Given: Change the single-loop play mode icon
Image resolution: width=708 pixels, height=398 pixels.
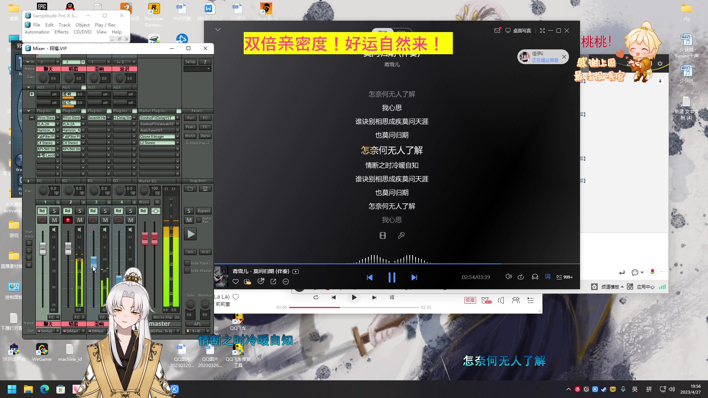Looking at the screenshot, I should (521, 277).
